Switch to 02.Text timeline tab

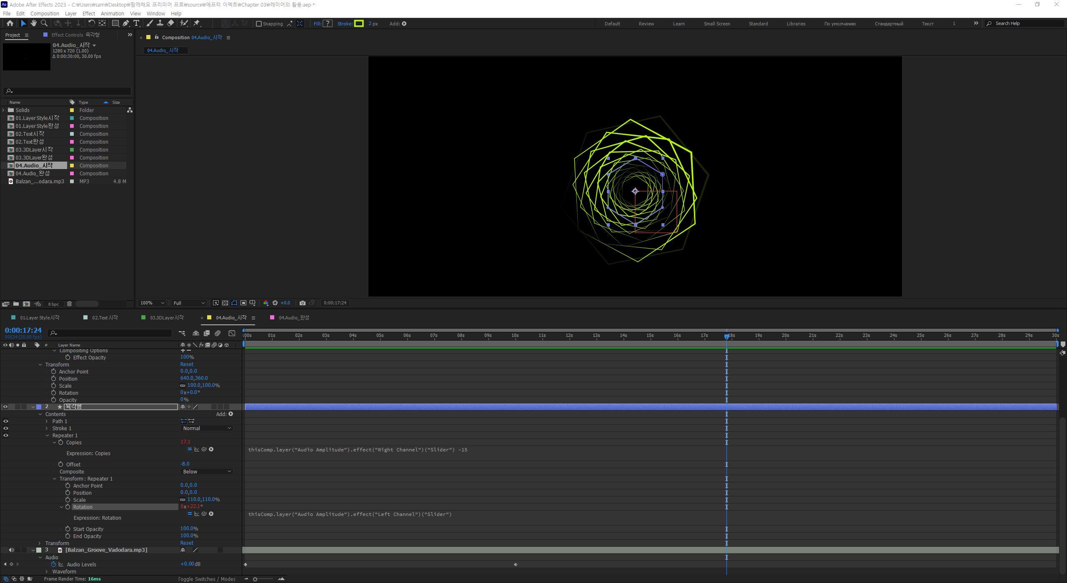click(x=105, y=317)
